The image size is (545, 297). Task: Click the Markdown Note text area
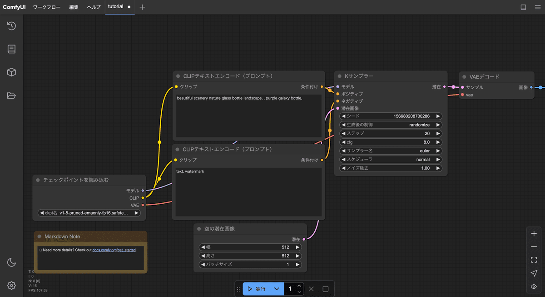tap(90, 258)
